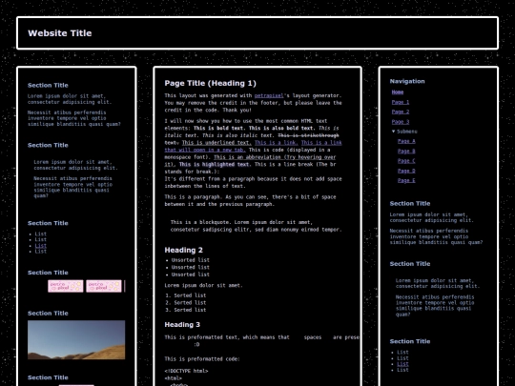Go to Page C submenu link

click(x=406, y=161)
